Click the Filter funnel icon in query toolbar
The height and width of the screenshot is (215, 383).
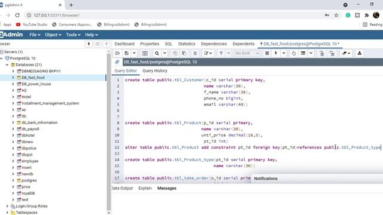click(221, 53)
